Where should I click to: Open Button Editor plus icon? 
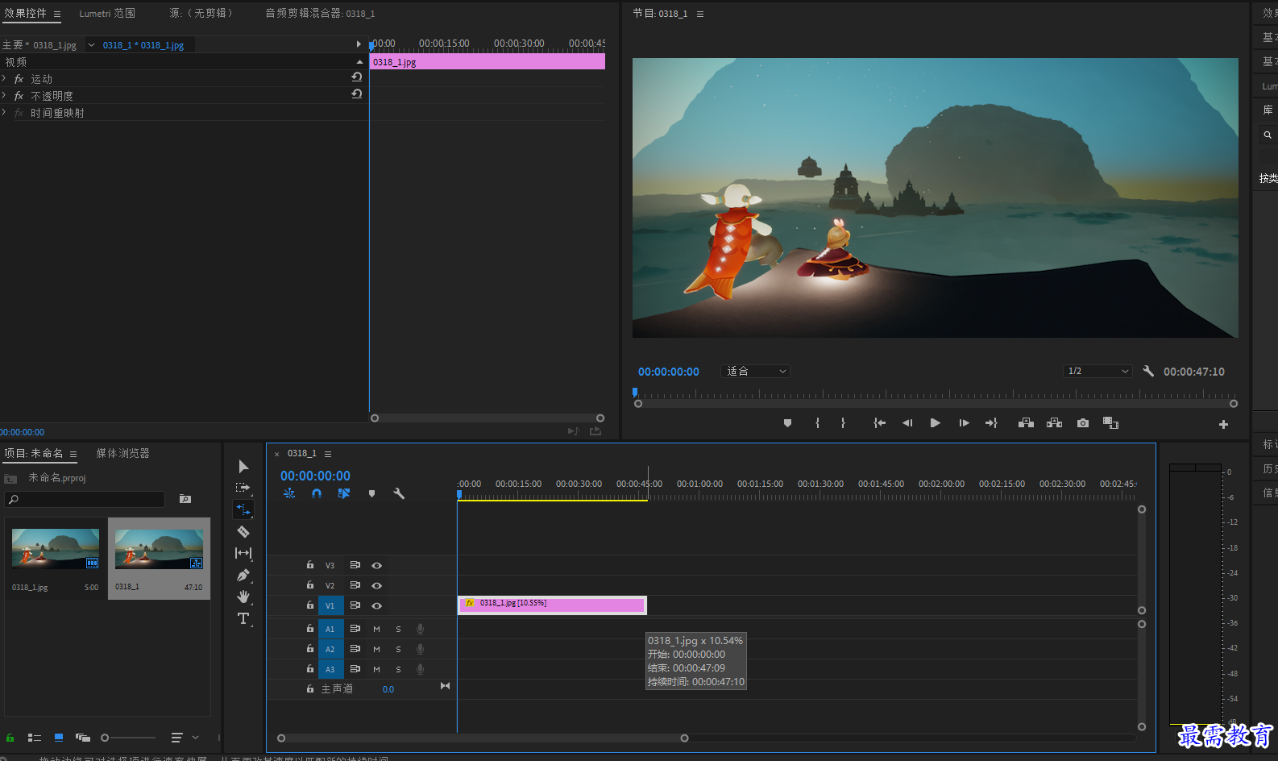(x=1223, y=424)
